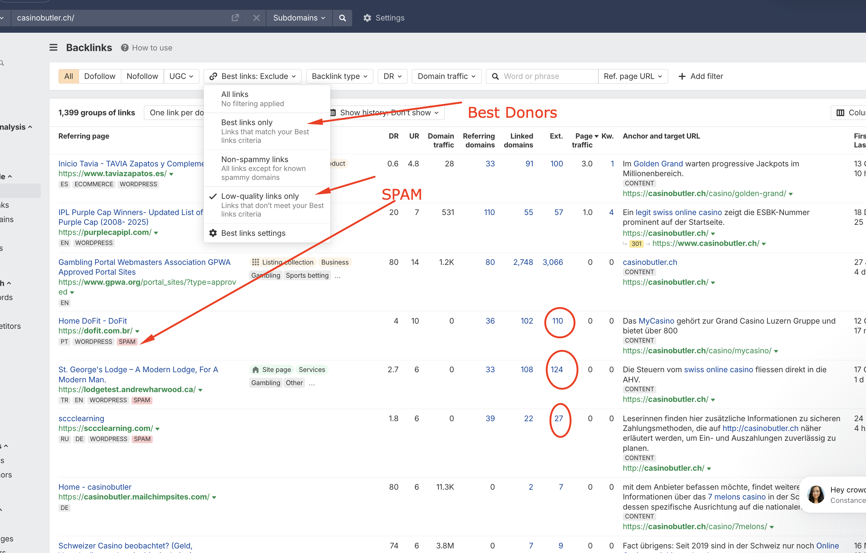The width and height of the screenshot is (866, 553).
Task: Click linked domains 2,748 for GPWA
Action: 523,262
